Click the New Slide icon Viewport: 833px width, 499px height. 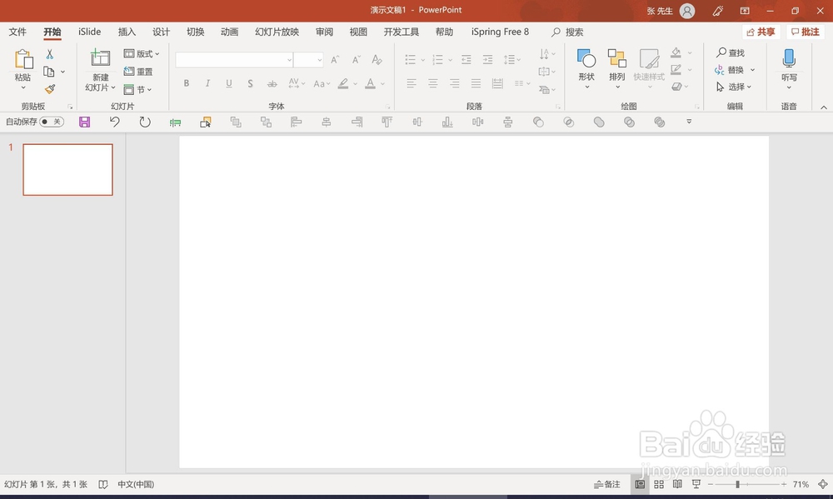tap(100, 58)
